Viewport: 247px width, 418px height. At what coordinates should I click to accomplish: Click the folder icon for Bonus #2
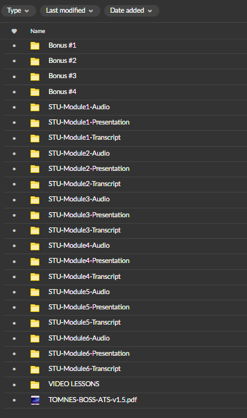tap(35, 62)
